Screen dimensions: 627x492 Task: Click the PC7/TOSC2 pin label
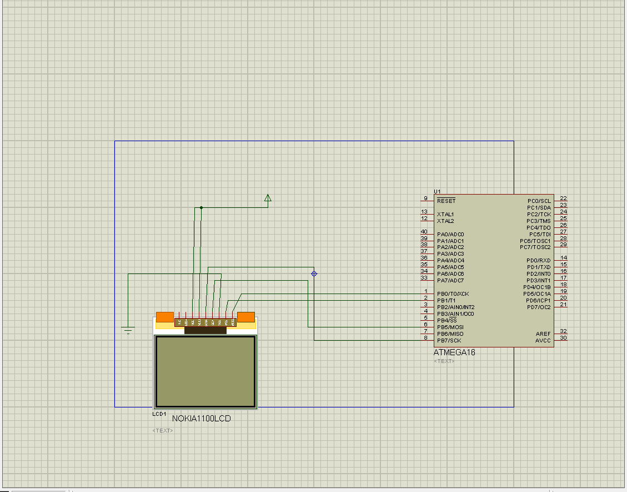point(535,247)
